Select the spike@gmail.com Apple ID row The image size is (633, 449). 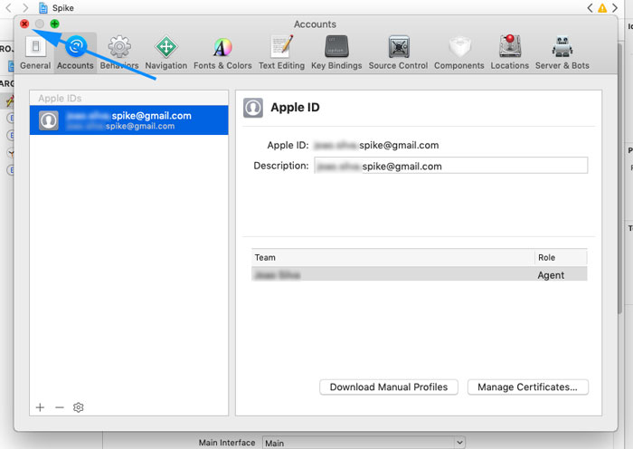[128, 120]
